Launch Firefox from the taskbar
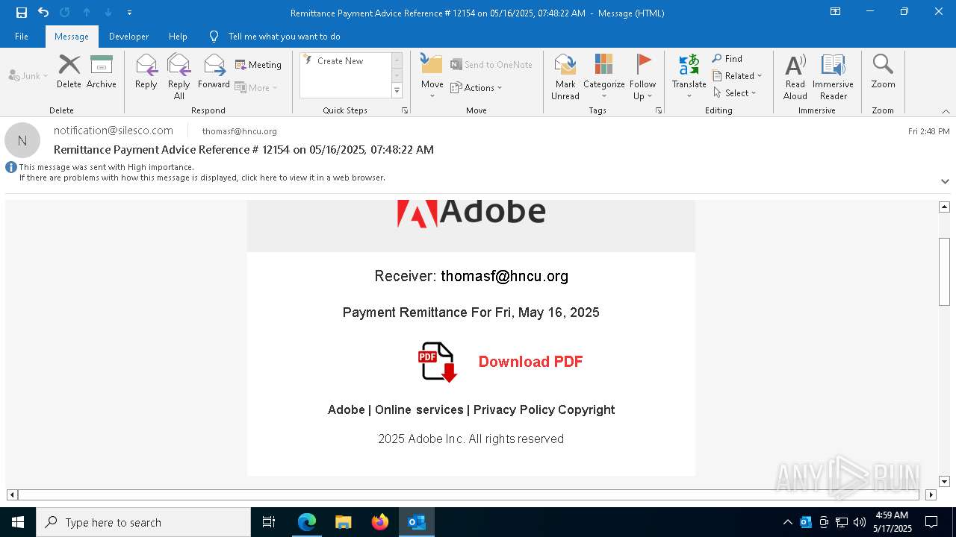The image size is (956, 537). click(380, 522)
